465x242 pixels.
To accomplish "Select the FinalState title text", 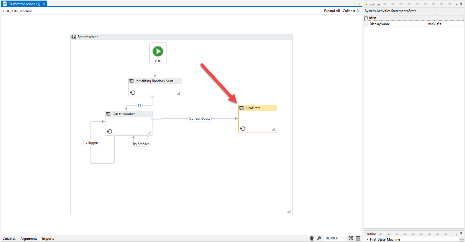I will 253,108.
